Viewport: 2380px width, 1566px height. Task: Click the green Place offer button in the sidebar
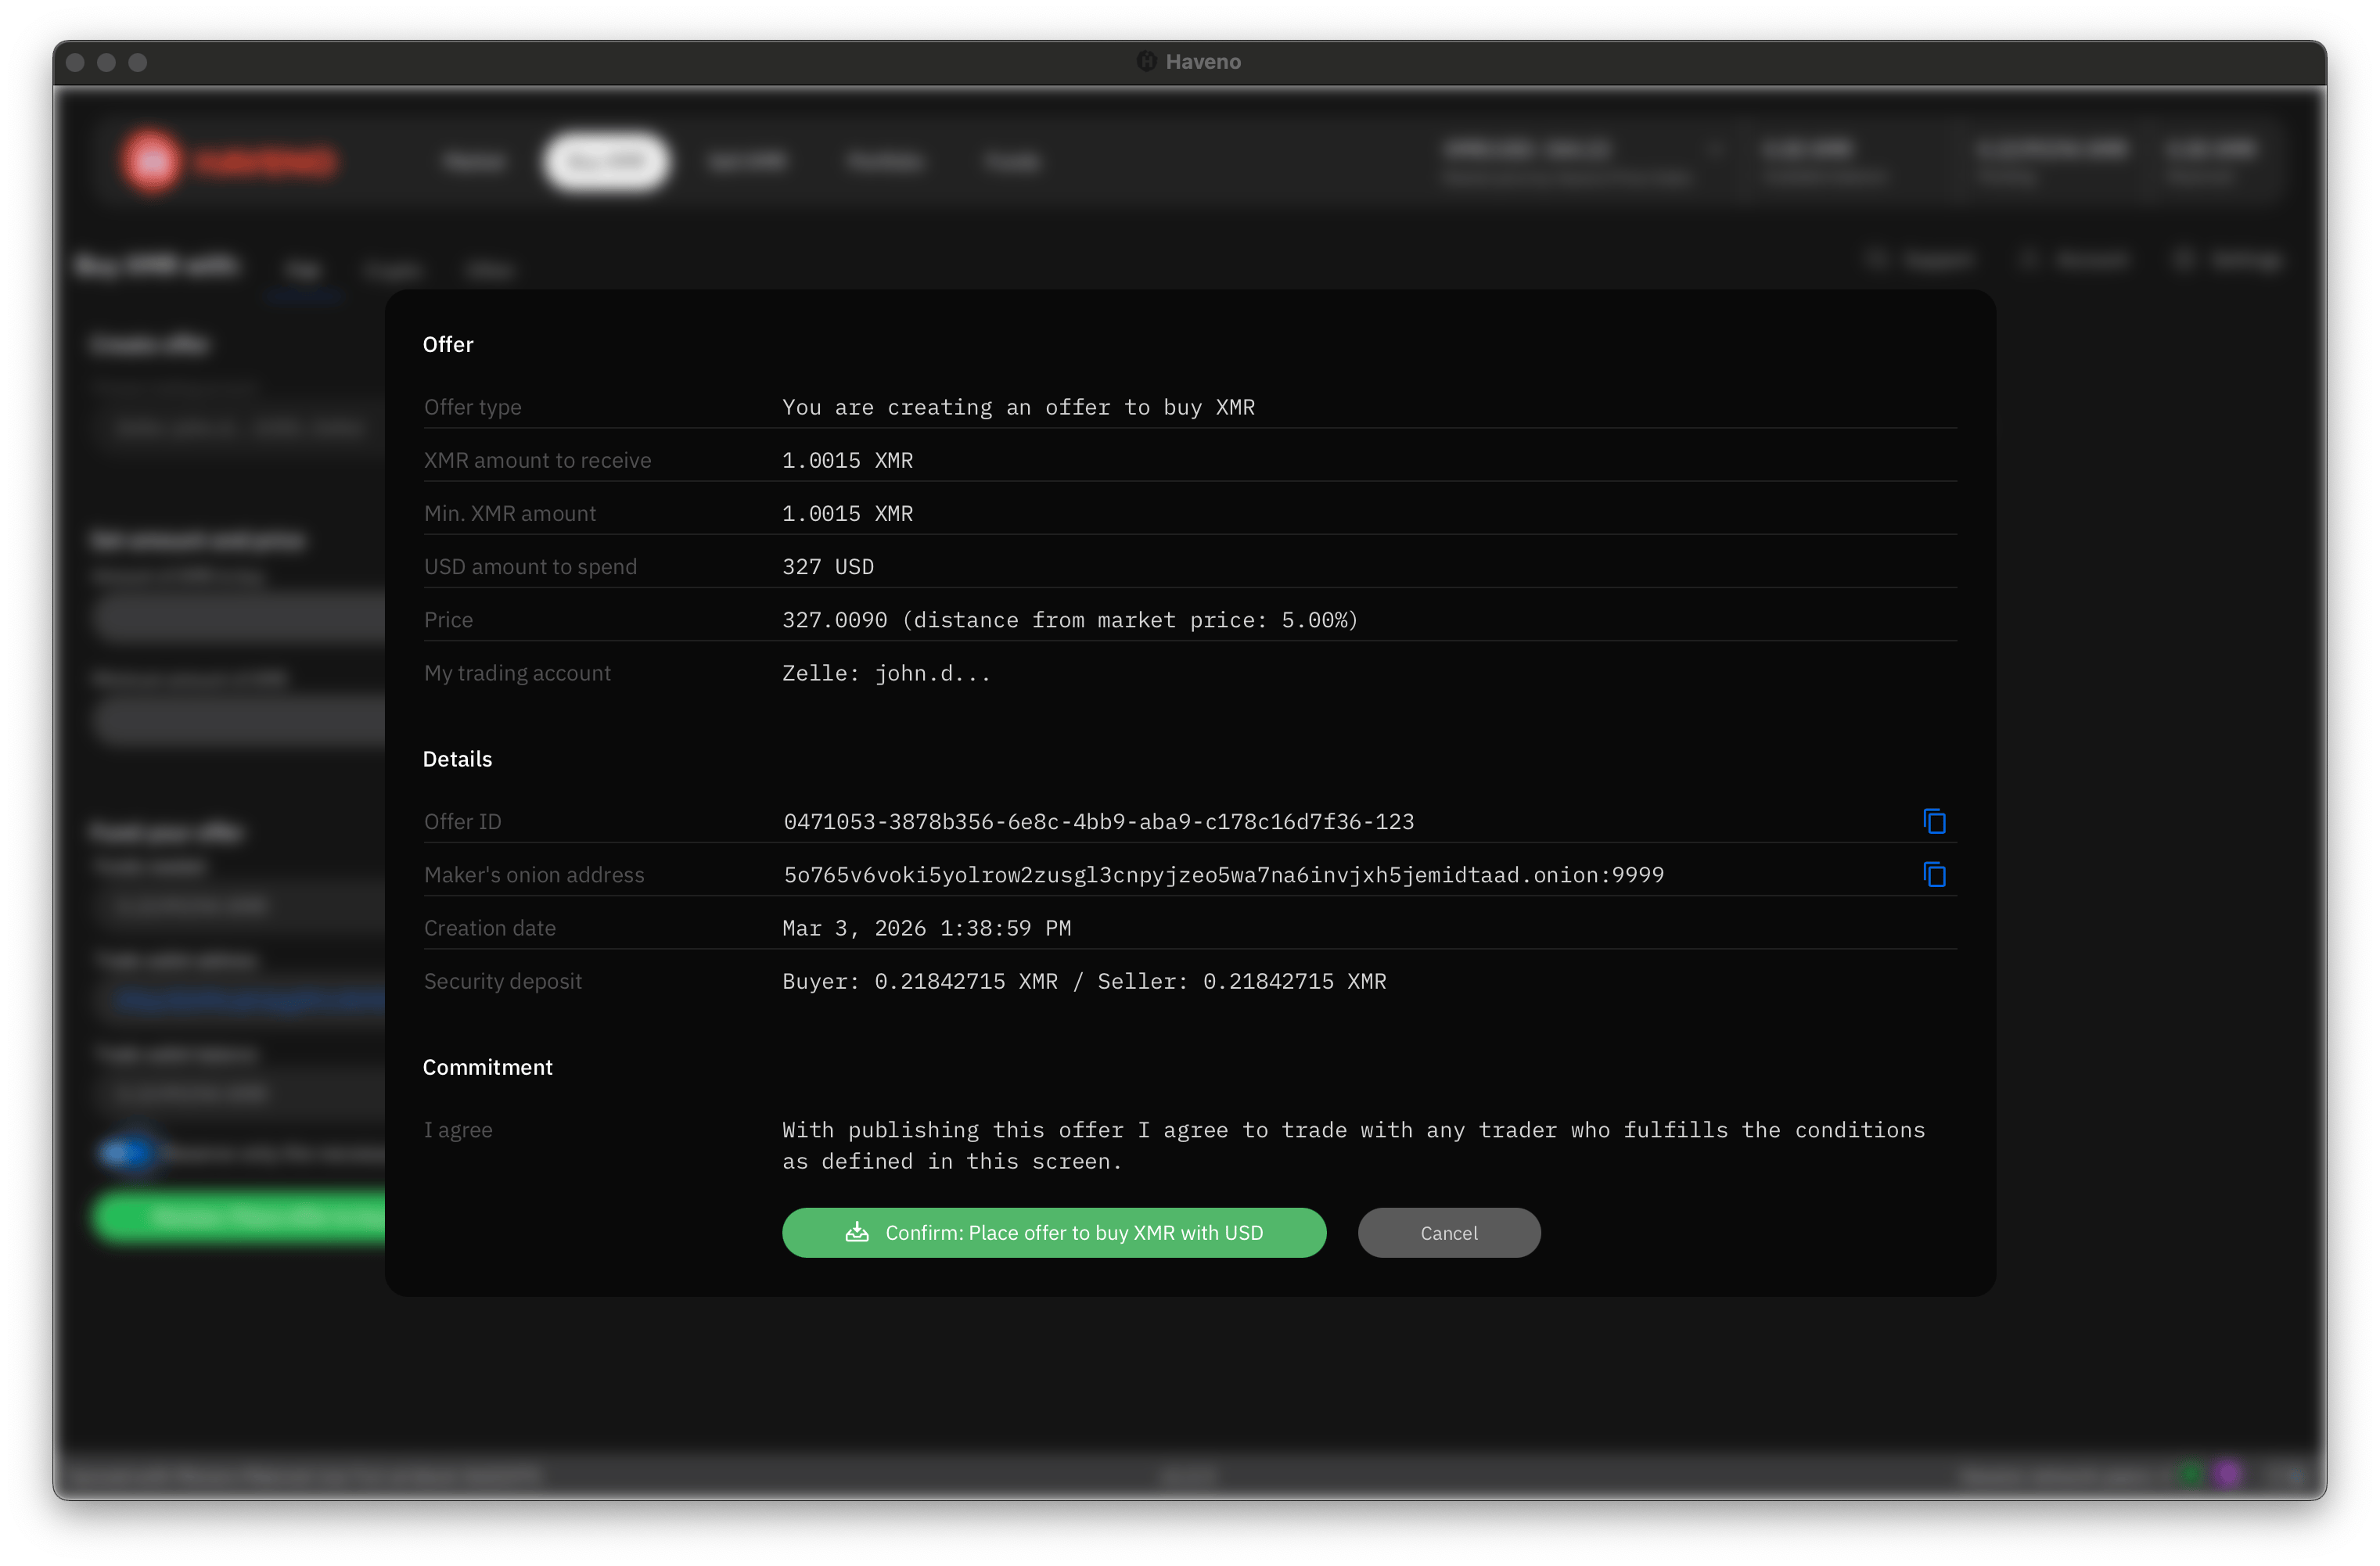pyautogui.click(x=240, y=1217)
